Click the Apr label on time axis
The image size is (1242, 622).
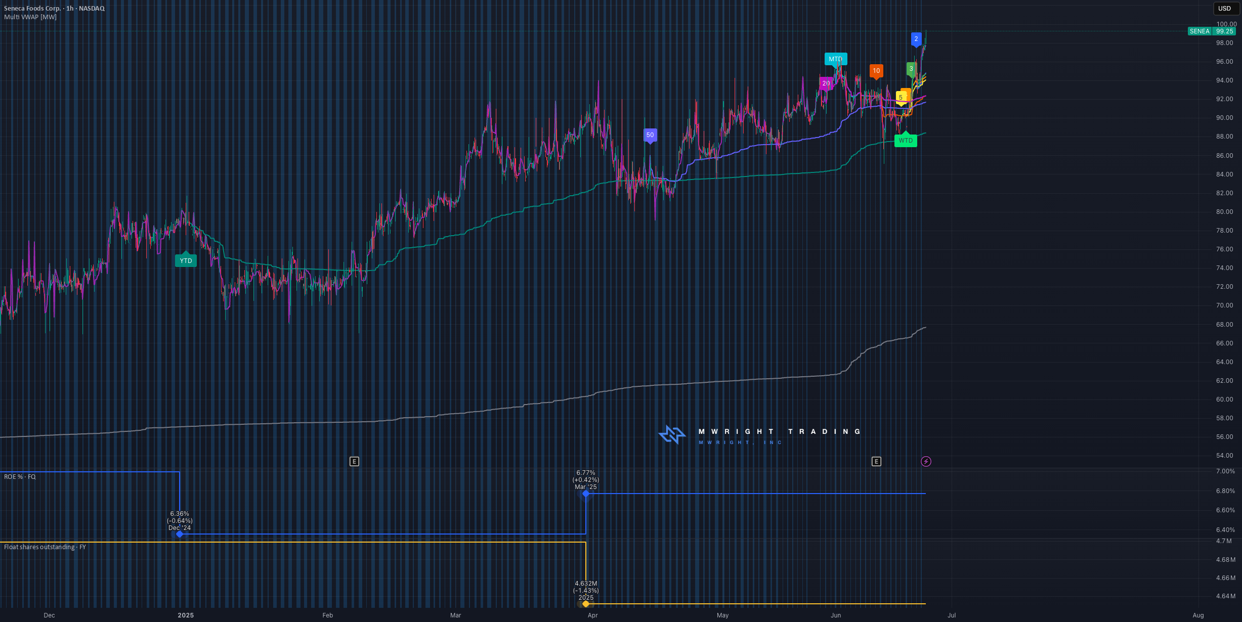[x=593, y=615]
